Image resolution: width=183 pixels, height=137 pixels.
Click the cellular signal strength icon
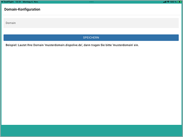(165, 2)
